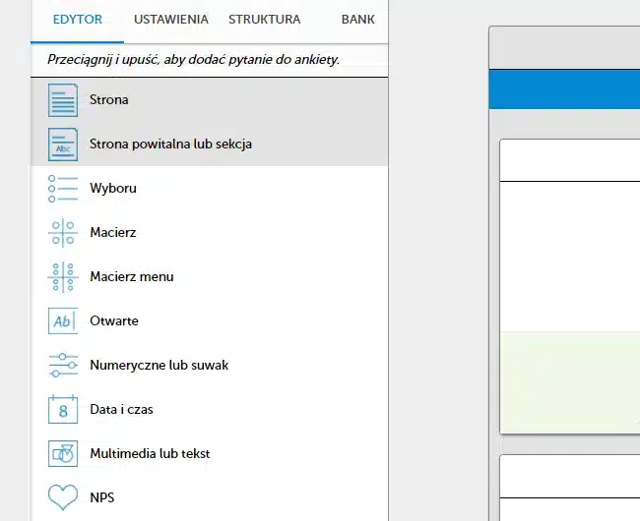Viewport: 640px width, 521px height.
Task: Click the Macierz question type label
Action: coord(113,232)
